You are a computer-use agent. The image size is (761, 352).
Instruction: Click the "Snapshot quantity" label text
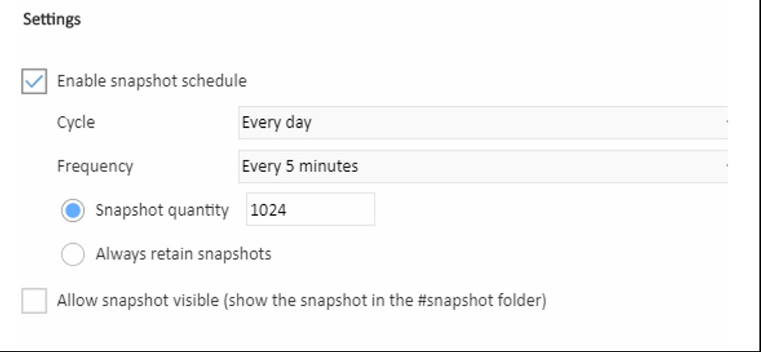pyautogui.click(x=162, y=210)
